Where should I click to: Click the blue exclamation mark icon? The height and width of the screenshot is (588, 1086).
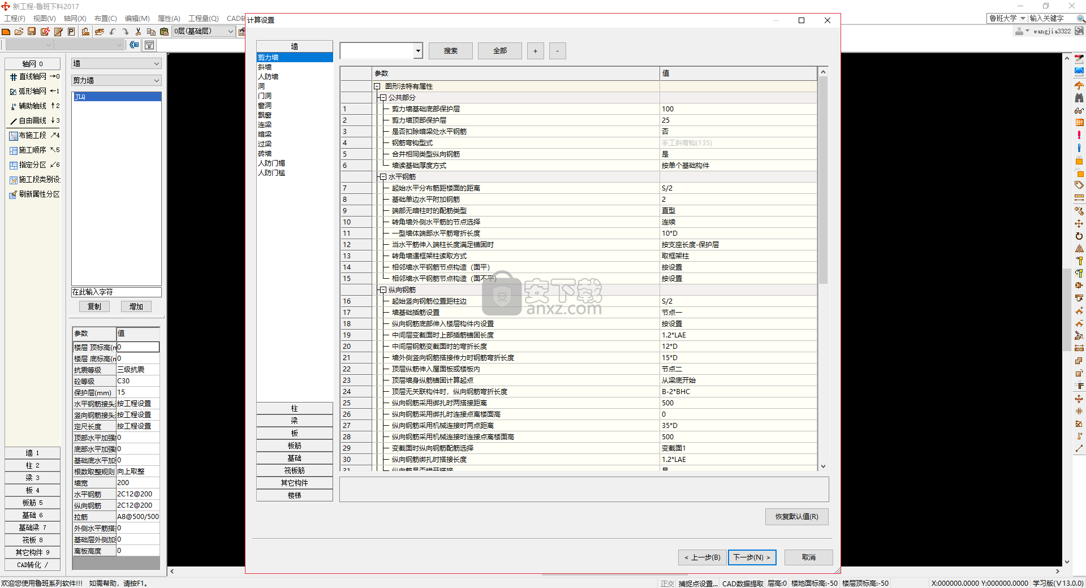(1079, 148)
